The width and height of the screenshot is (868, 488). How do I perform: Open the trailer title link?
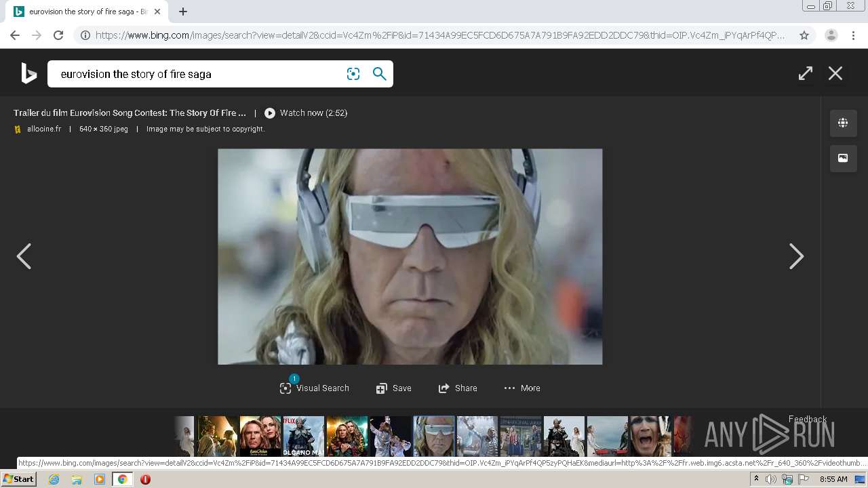point(130,113)
